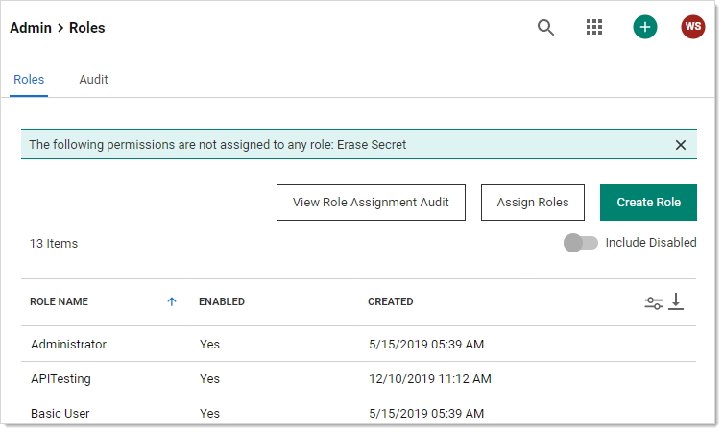This screenshot has width=723, height=432.
Task: Open the Administrator role row
Action: 68,344
